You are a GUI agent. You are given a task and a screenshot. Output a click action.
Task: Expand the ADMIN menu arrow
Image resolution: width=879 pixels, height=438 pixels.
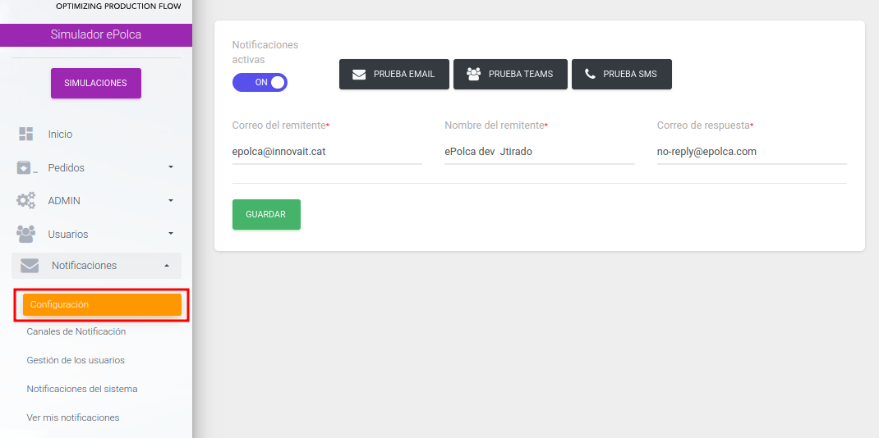(170, 200)
